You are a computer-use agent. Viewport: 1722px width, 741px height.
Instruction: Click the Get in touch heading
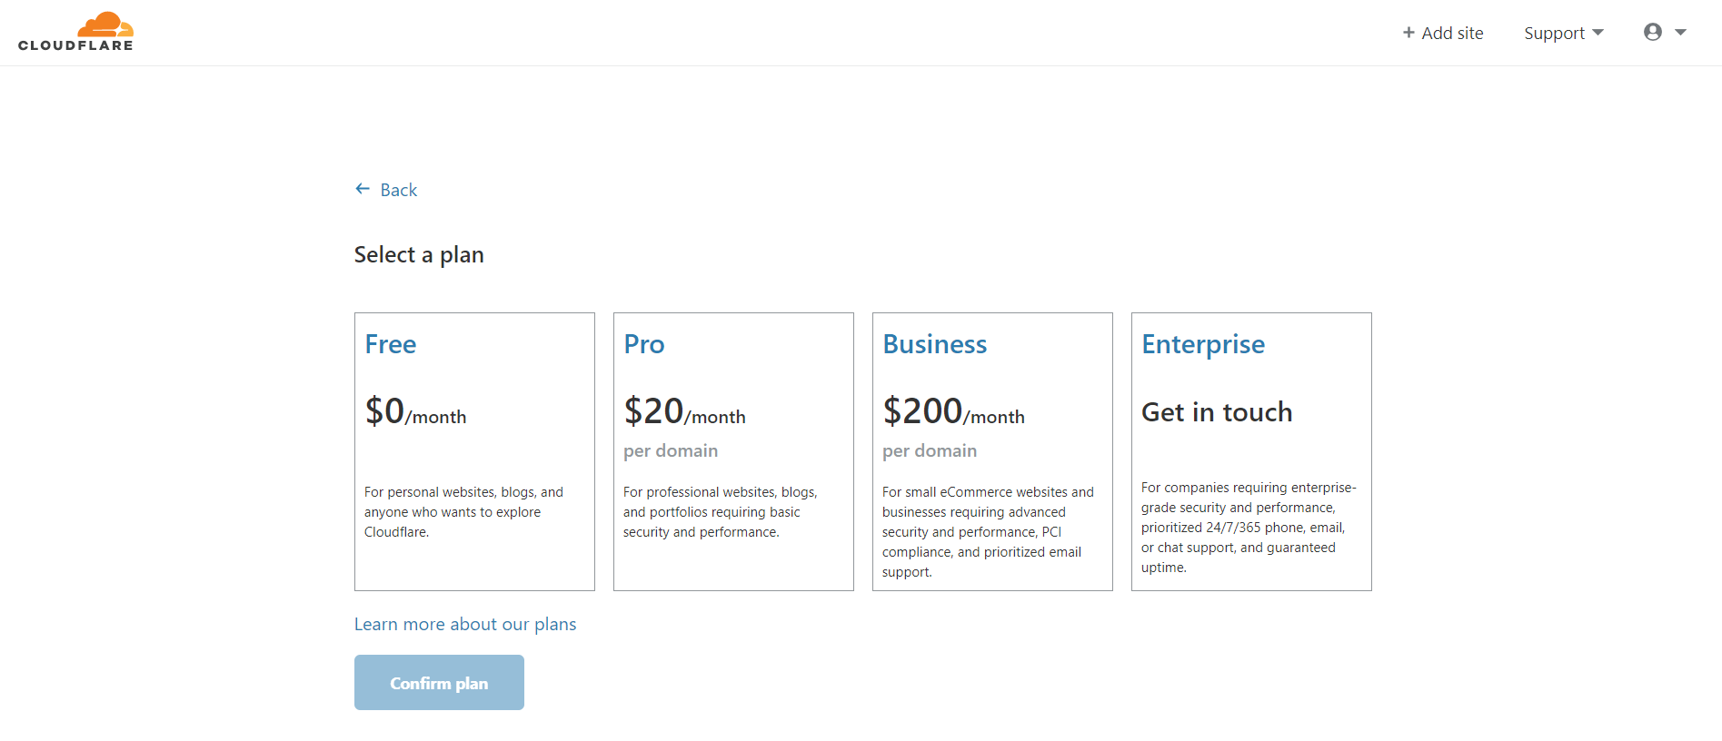tap(1217, 411)
